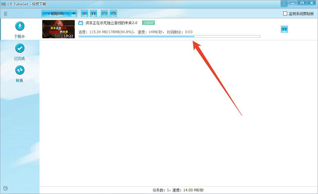Click the 1080P quality badge
This screenshot has width=318, height=194.
click(x=148, y=22)
